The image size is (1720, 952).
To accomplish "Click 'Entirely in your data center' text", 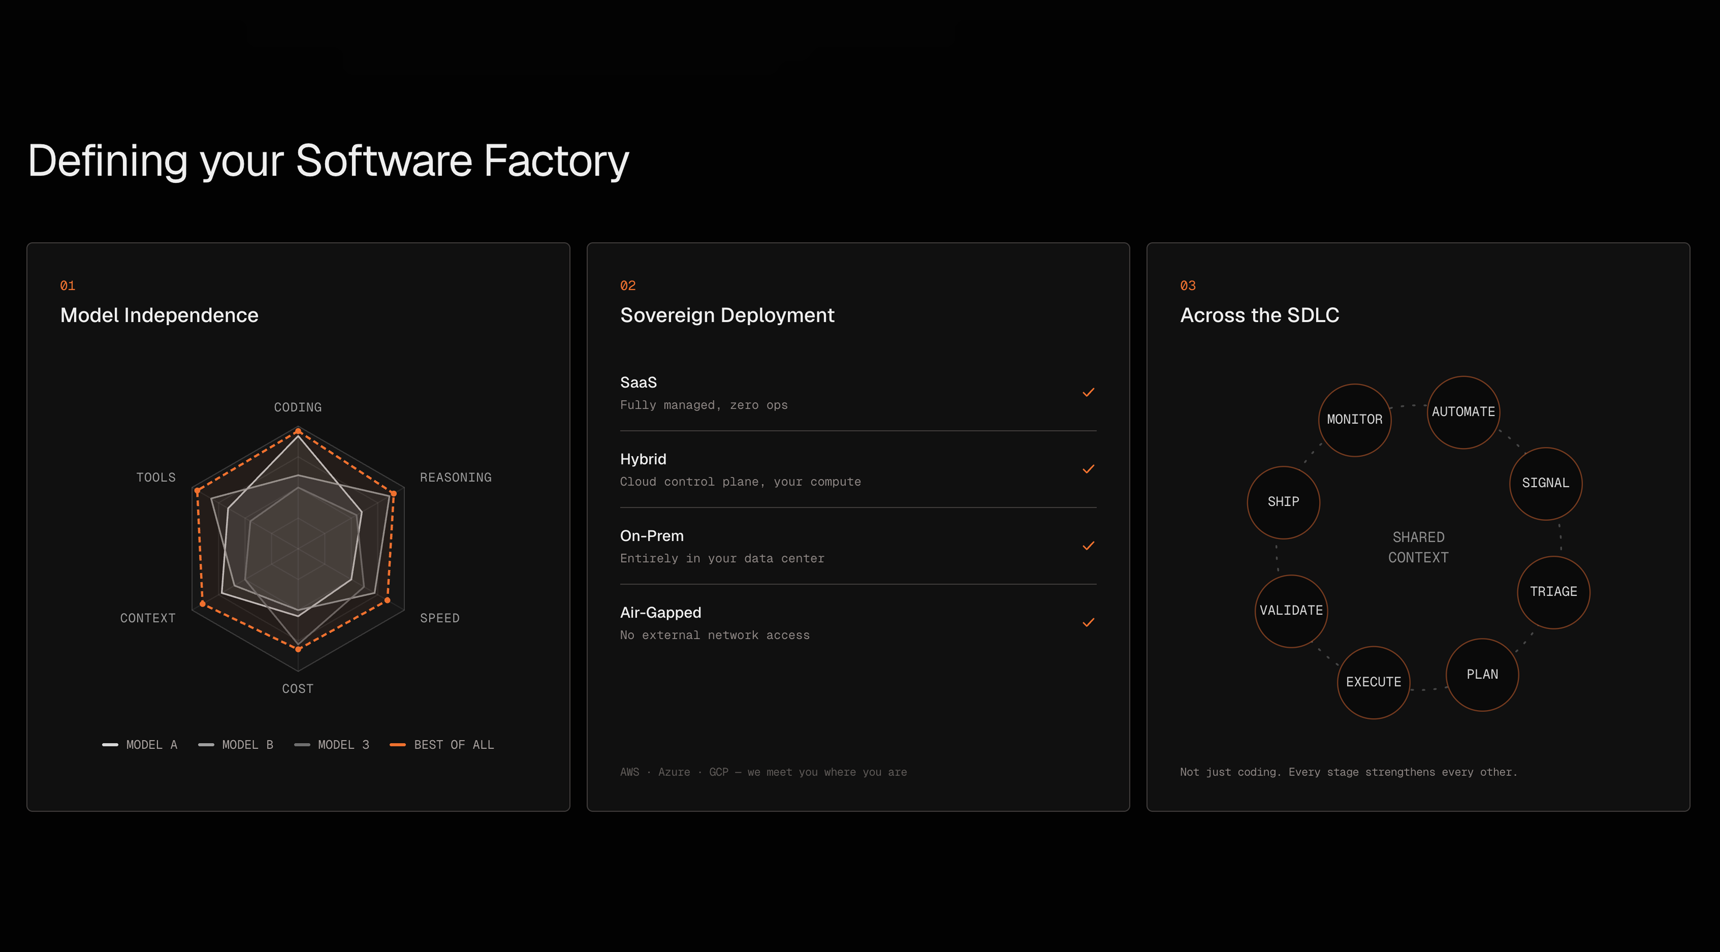I will [722, 559].
